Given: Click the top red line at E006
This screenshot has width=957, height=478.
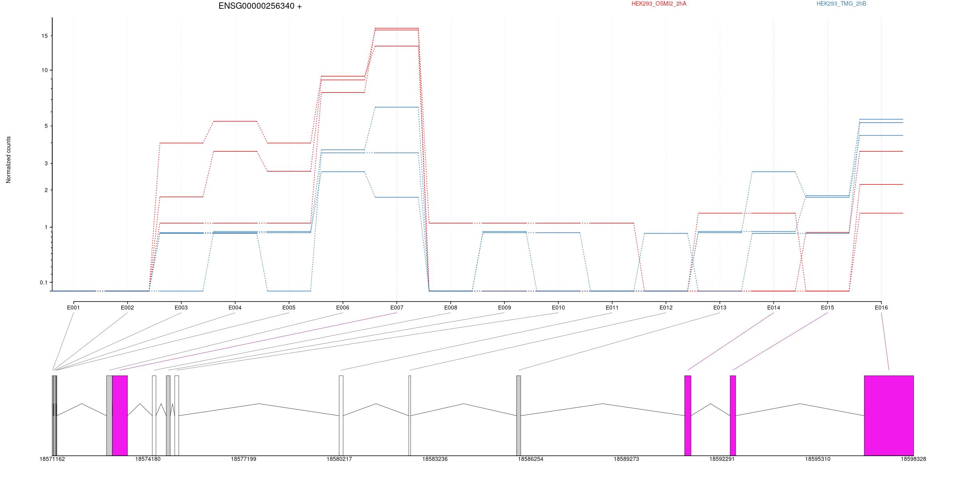Looking at the screenshot, I should 343,76.
